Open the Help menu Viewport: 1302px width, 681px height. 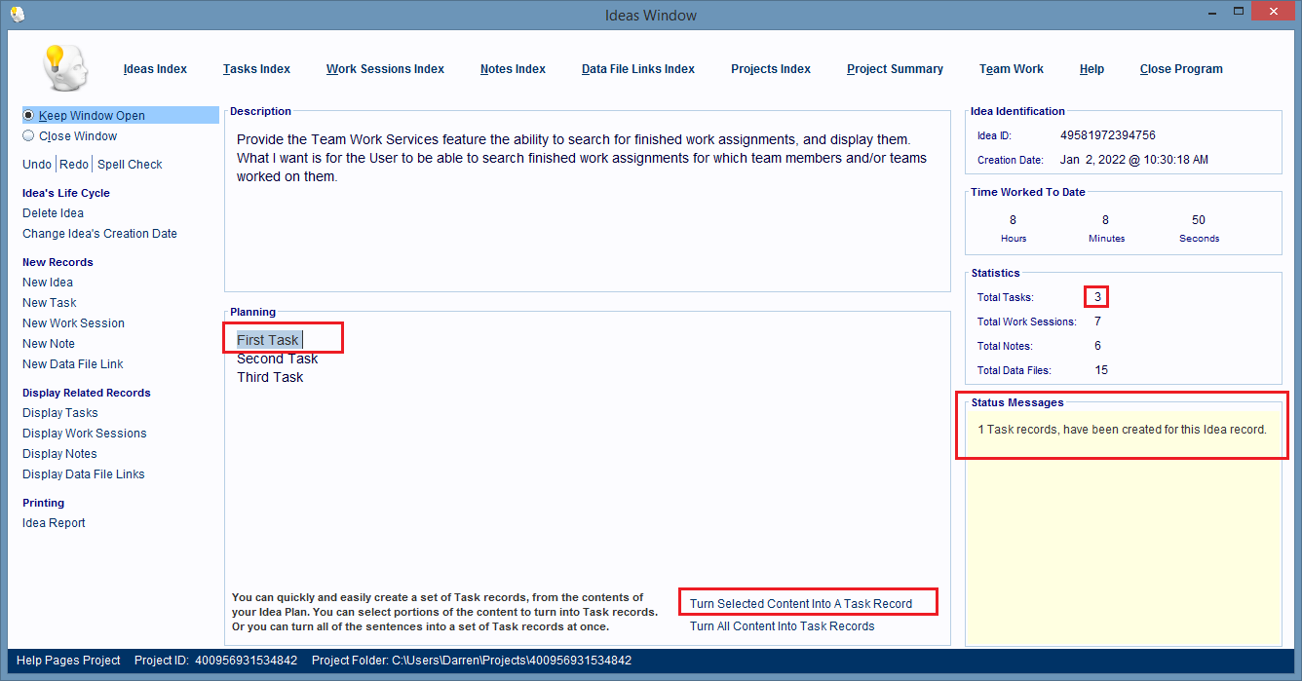(1091, 69)
